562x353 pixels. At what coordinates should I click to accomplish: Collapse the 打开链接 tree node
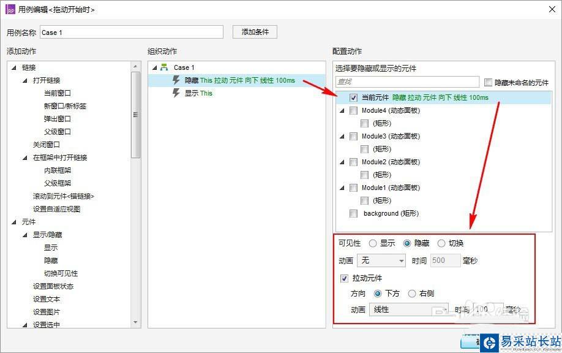coord(25,80)
